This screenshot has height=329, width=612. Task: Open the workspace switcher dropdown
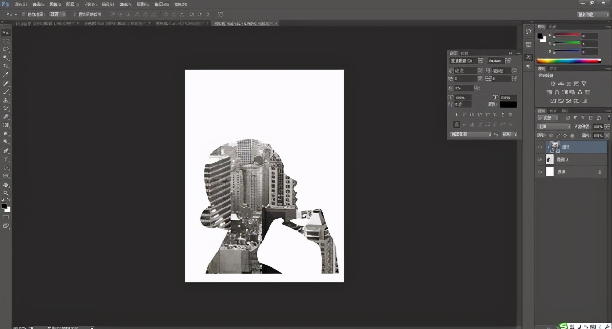[592, 15]
